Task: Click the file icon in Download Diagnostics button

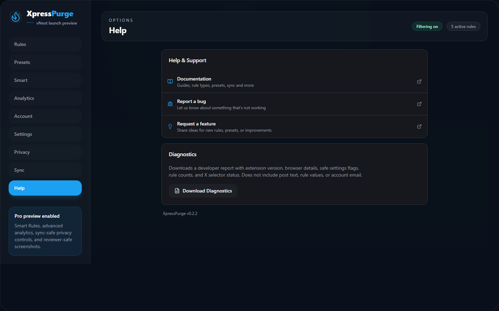Action: click(x=177, y=191)
